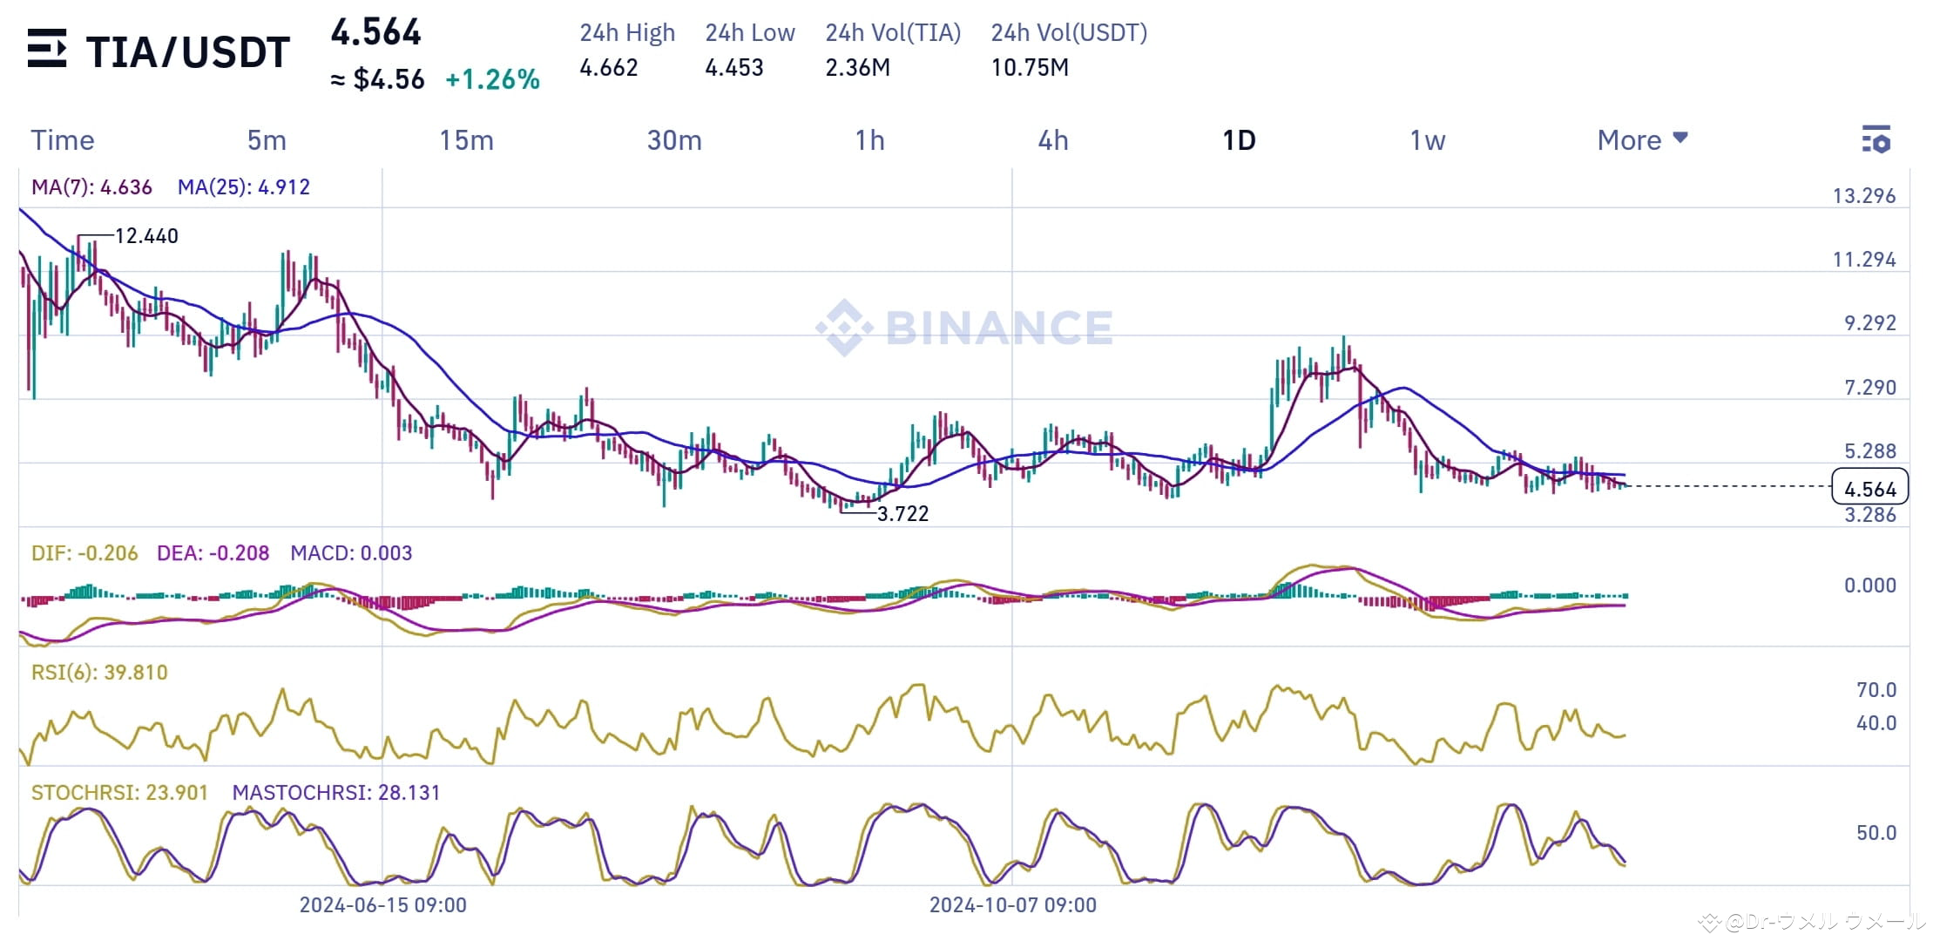1933x941 pixels.
Task: Click the MACD value readout
Action: pos(351,552)
